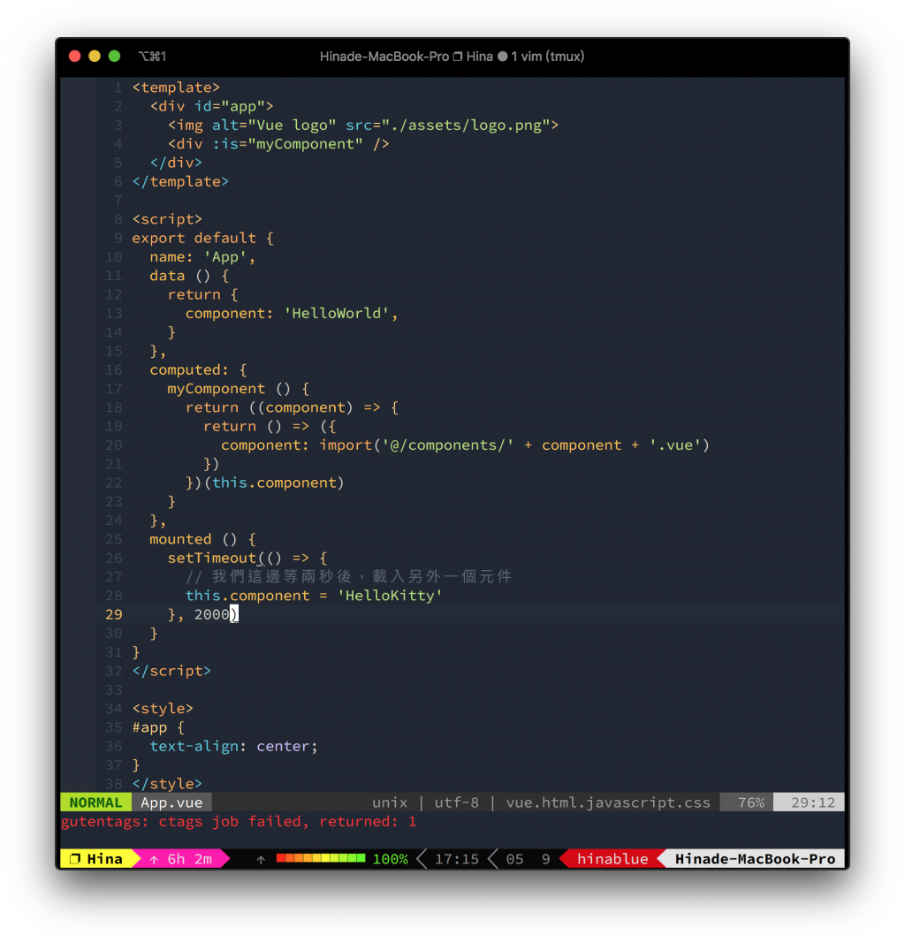Click the green zoom window button
This screenshot has height=943, width=905.
click(x=114, y=56)
